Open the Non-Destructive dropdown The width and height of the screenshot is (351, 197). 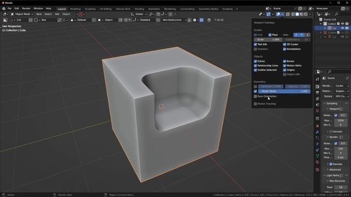[174, 20]
